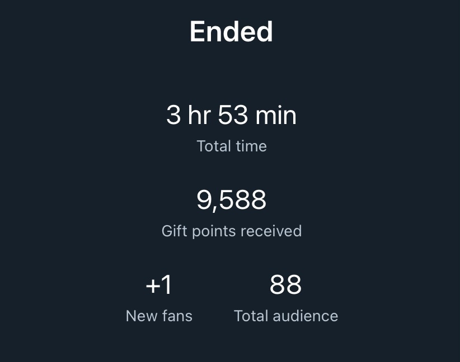Viewport: 460px width, 362px height.
Task: Click the "Gift points received" label
Action: 231,231
